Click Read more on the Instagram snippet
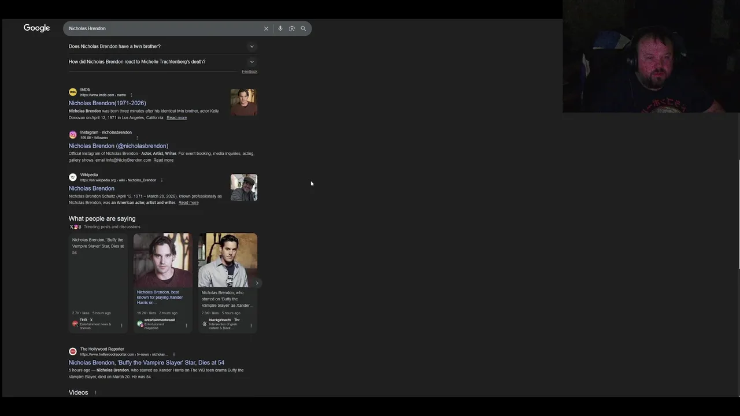This screenshot has height=416, width=740. click(163, 160)
